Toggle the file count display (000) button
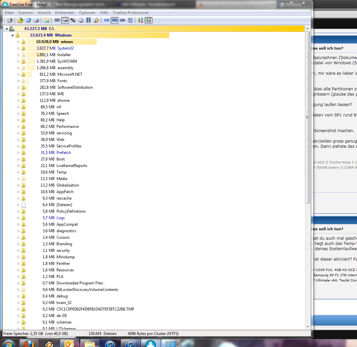357x347 pixels. [57, 21]
